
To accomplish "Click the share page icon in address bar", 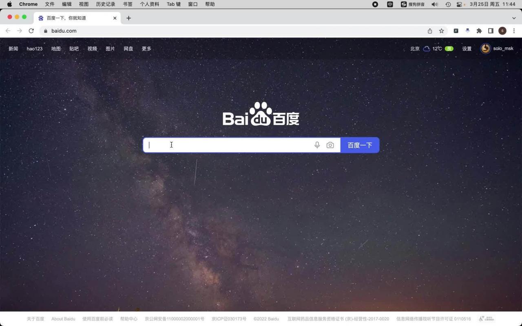I will [x=430, y=31].
